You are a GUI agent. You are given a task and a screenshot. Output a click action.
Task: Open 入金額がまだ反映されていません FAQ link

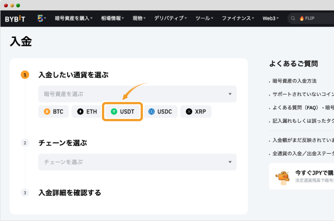click(303, 140)
